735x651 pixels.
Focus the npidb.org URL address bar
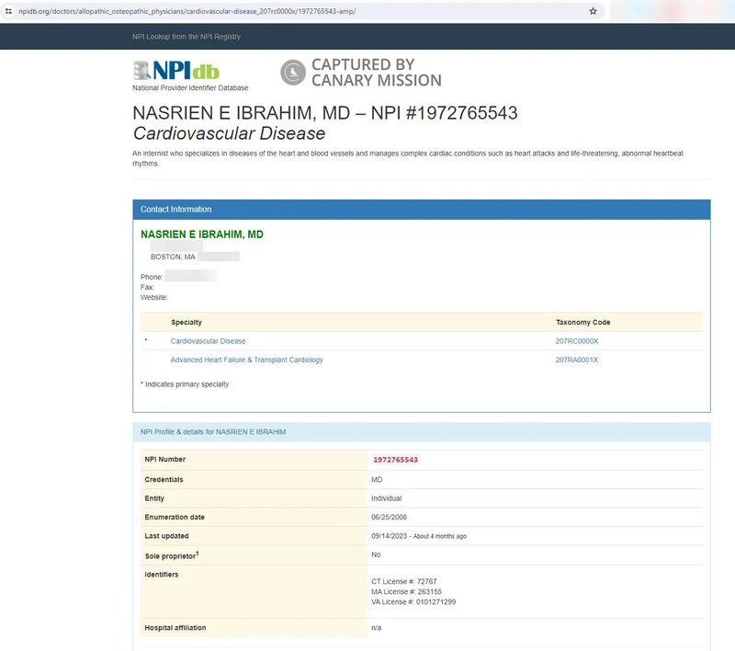276,11
